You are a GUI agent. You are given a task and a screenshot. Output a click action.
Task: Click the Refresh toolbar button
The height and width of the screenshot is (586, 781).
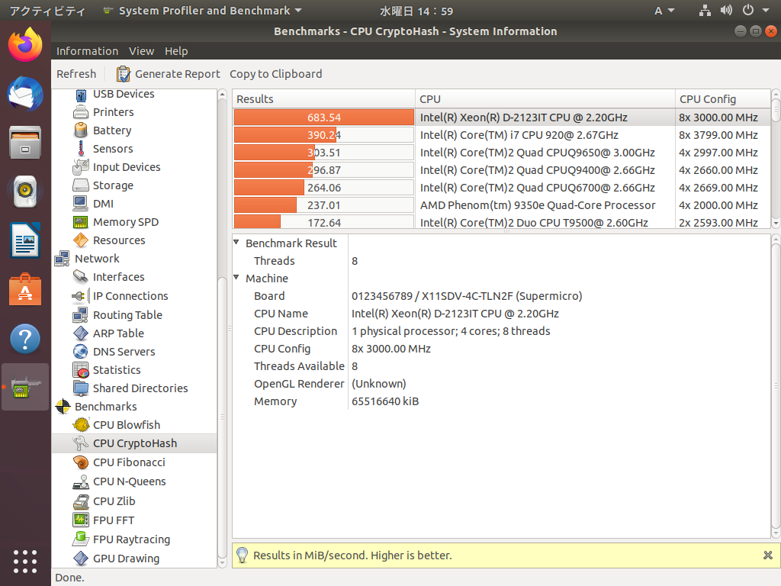tap(76, 74)
